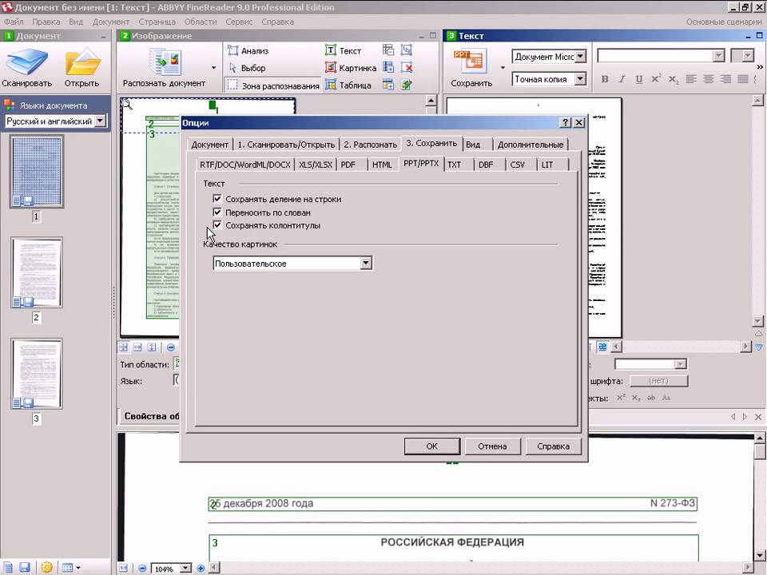Open the font name dropdown in Text panel

click(x=718, y=56)
